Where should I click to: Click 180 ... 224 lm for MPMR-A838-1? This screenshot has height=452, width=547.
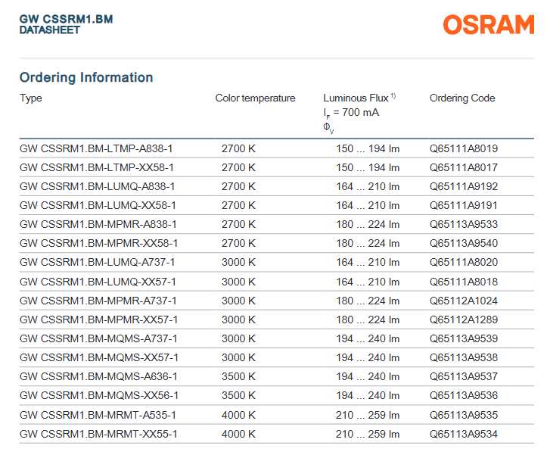coord(368,224)
